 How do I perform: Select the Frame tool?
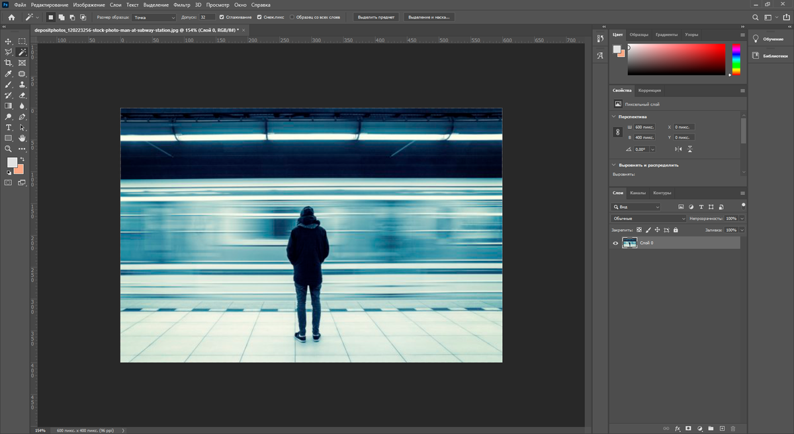22,63
